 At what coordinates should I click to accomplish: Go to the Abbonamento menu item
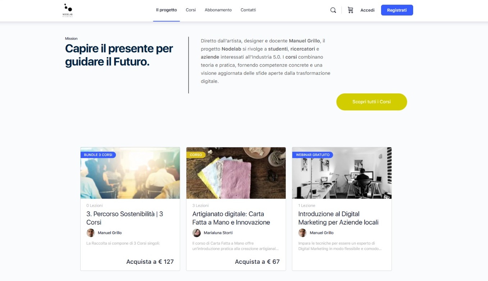pyautogui.click(x=218, y=10)
